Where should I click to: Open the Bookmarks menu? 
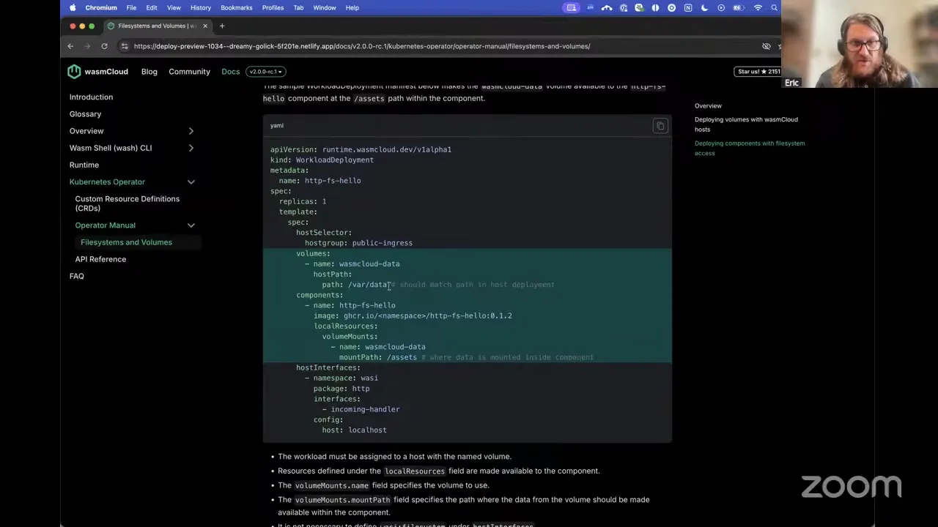237,7
